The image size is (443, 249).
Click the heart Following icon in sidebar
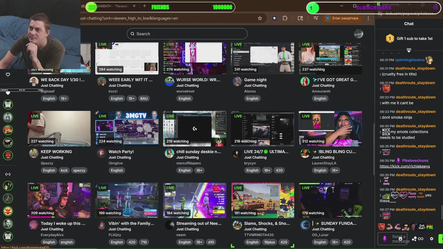pyautogui.click(x=8, y=74)
